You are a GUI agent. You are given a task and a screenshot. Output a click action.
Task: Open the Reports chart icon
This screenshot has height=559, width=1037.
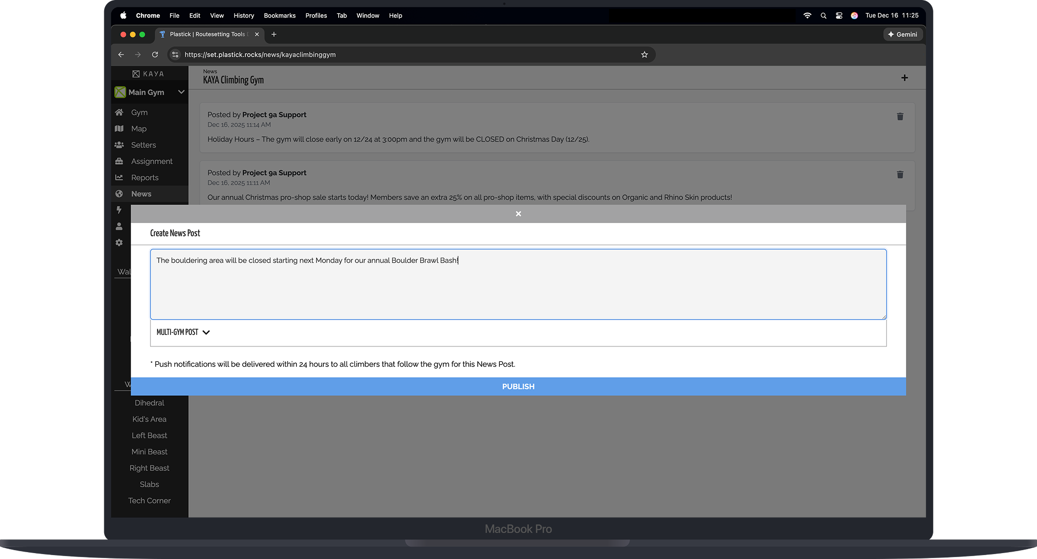(x=119, y=177)
